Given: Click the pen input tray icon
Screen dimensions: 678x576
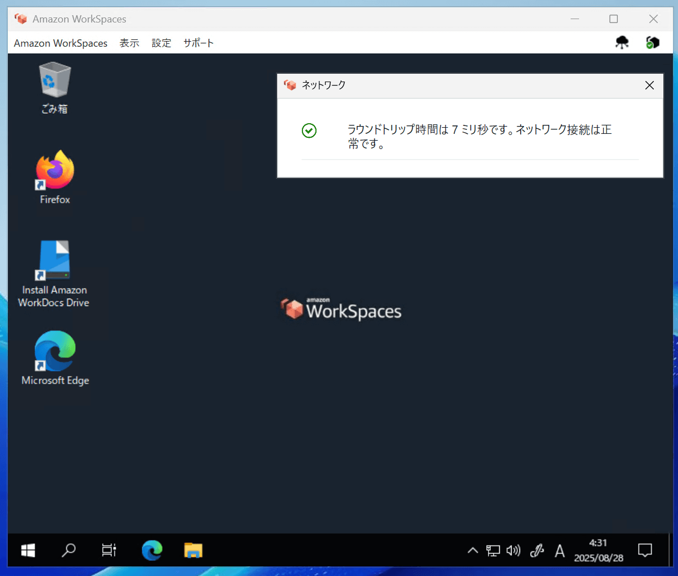Looking at the screenshot, I should click(x=537, y=551).
